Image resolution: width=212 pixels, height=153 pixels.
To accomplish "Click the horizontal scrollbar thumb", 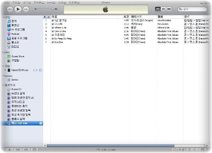I will pyautogui.click(x=110, y=146).
